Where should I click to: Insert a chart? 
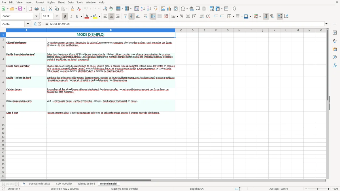click(169, 9)
